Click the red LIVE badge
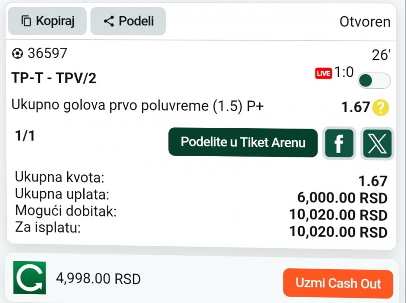406x303 pixels. click(324, 73)
